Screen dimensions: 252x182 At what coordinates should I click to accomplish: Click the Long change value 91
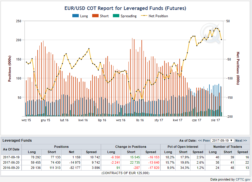pyautogui.click(x=118, y=168)
